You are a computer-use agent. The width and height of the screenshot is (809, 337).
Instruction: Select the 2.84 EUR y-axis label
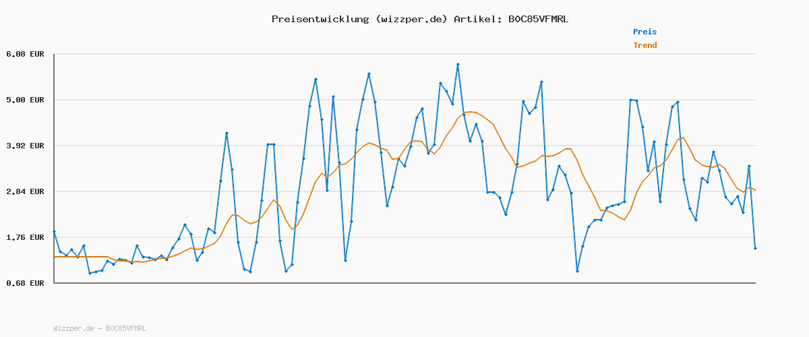click(25, 191)
